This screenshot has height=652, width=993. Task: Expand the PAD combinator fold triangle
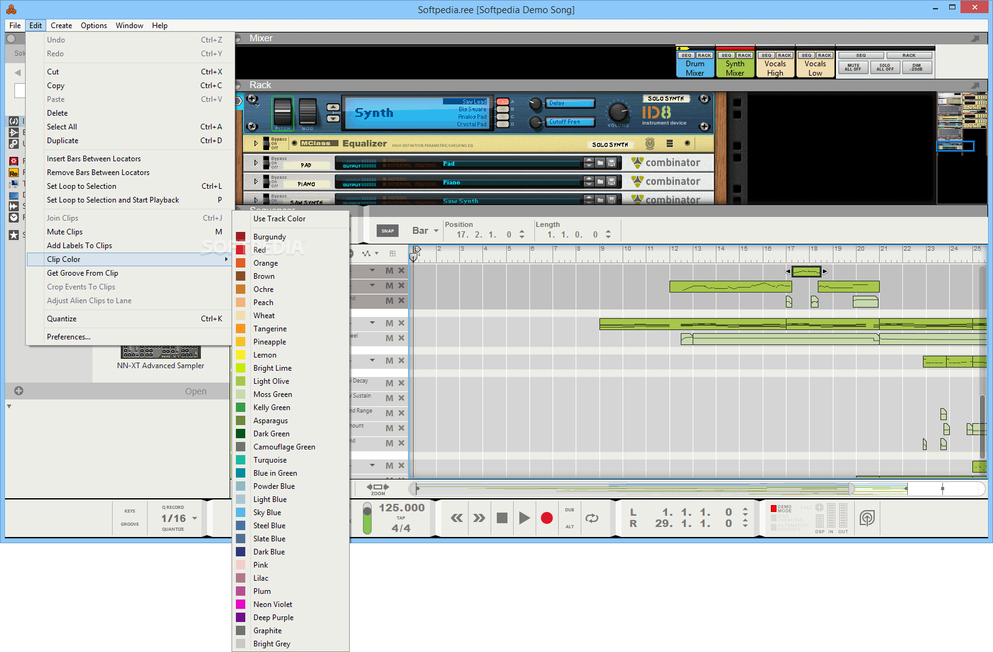255,163
